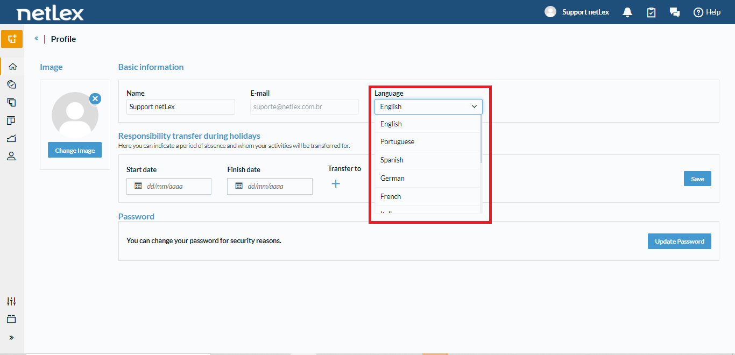This screenshot has width=735, height=355.
Task: Click the Start date input field
Action: click(x=169, y=186)
